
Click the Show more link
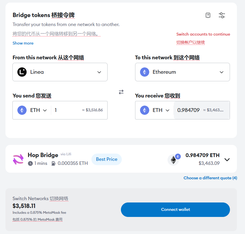(x=23, y=43)
